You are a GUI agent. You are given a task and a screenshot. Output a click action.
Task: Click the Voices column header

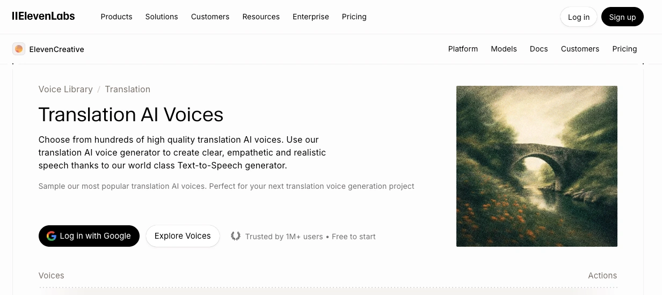coord(52,275)
